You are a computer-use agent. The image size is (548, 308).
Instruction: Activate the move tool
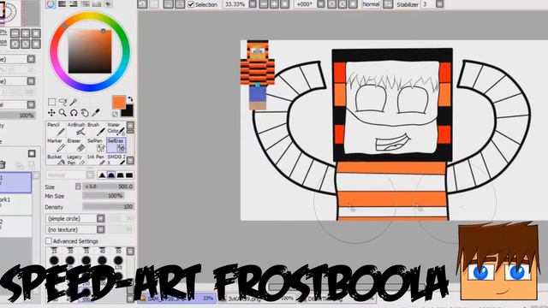click(x=51, y=113)
